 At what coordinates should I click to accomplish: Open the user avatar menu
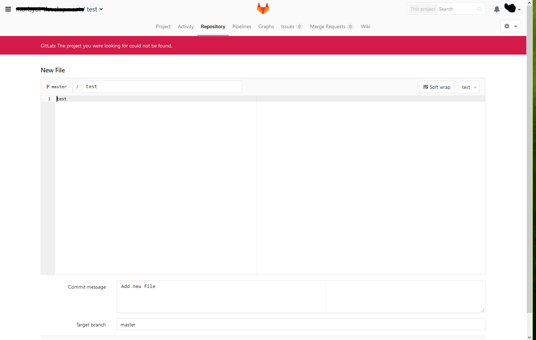coord(510,8)
